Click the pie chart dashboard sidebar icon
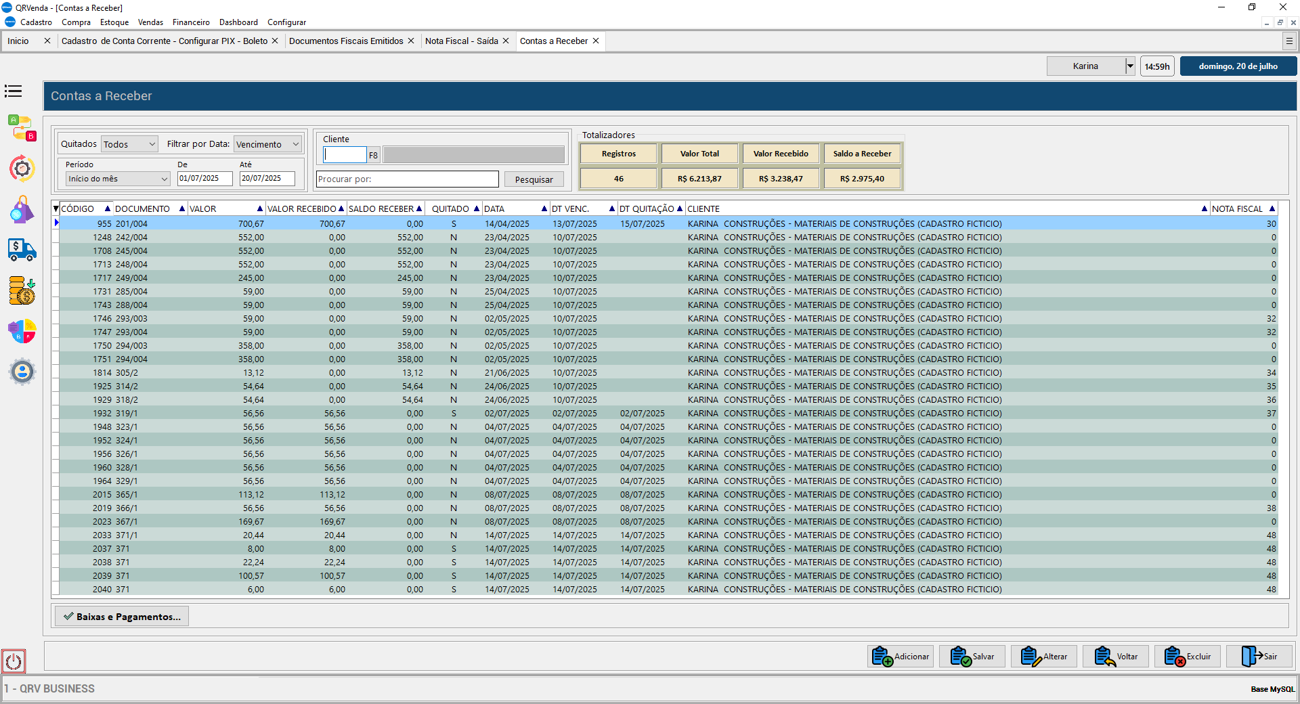 (x=22, y=332)
